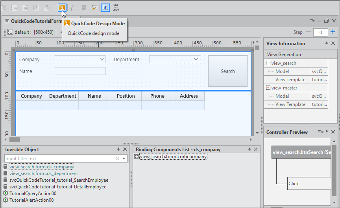Viewport: 340px width, 208px height.
Task: Open Controller Preview panel options menu
Action: coord(320,132)
